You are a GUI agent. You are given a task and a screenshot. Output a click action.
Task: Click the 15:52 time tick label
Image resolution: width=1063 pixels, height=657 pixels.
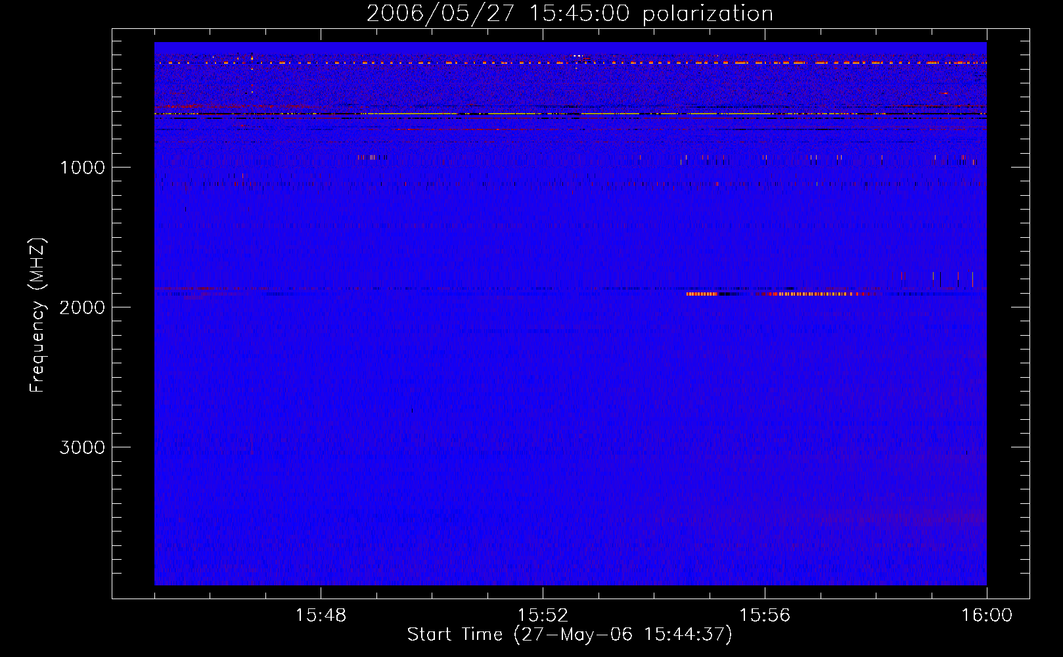pyautogui.click(x=543, y=616)
